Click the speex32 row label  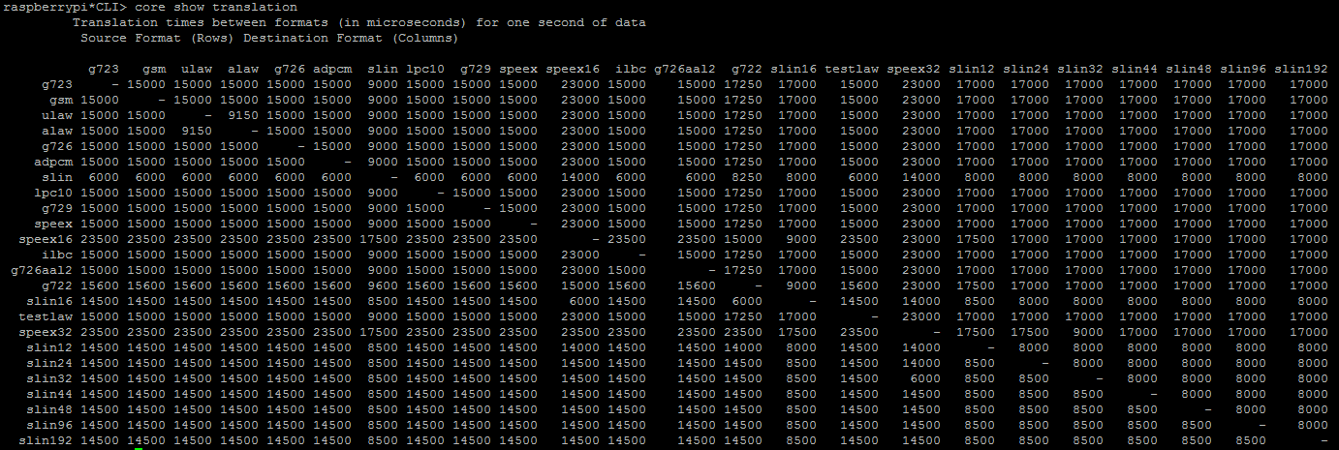tap(46, 332)
